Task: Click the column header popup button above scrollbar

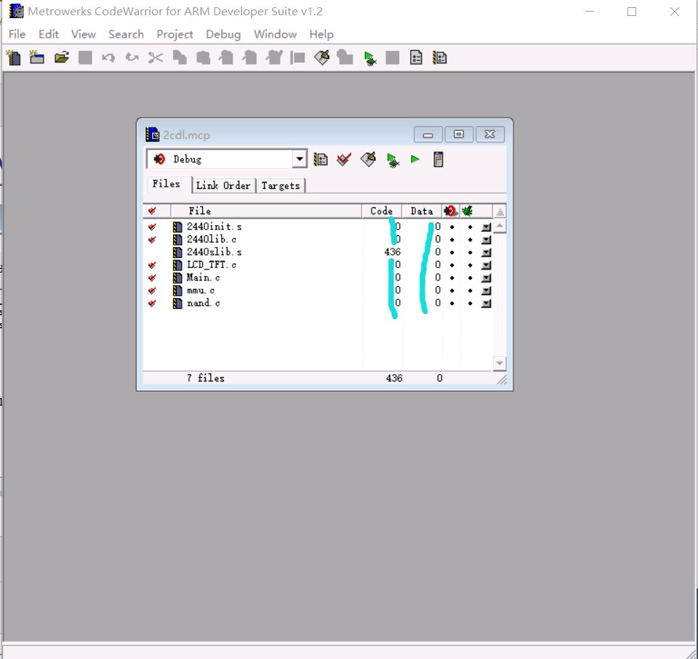Action: 500,211
